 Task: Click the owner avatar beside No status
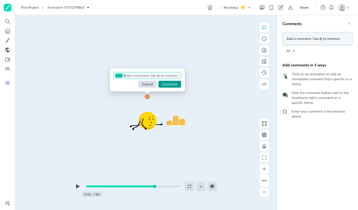210,8
